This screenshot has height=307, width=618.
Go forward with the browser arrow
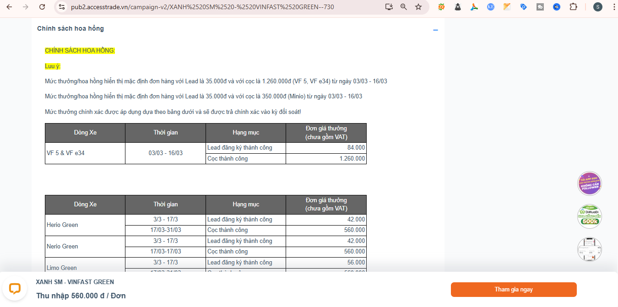[26, 7]
